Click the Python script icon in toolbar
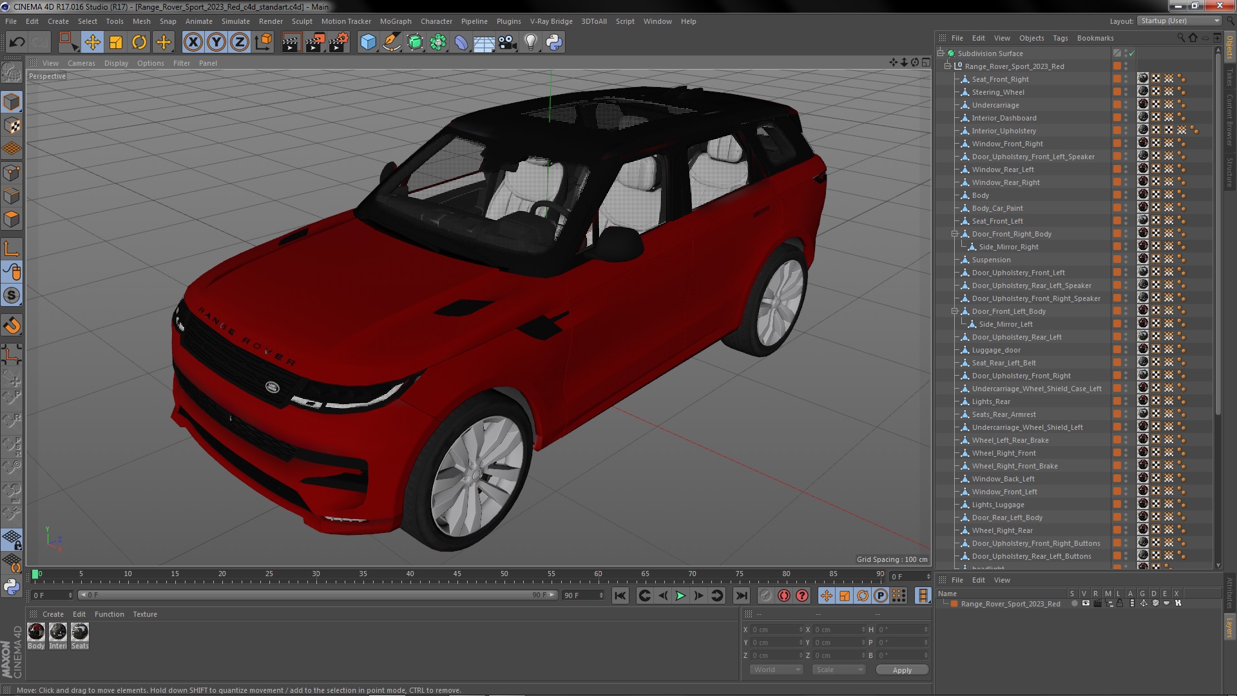 (x=554, y=43)
